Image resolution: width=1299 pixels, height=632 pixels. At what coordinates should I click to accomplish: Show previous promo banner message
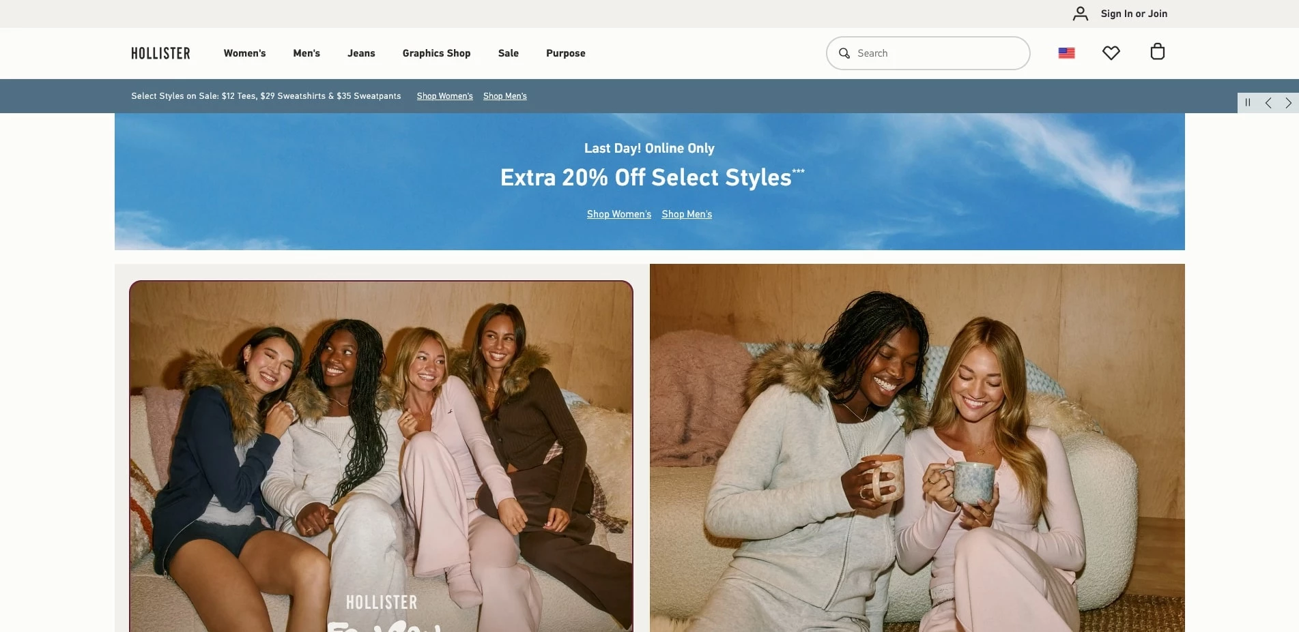click(1268, 103)
